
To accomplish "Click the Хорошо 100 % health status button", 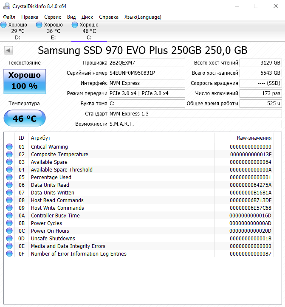I will pyautogui.click(x=25, y=81).
